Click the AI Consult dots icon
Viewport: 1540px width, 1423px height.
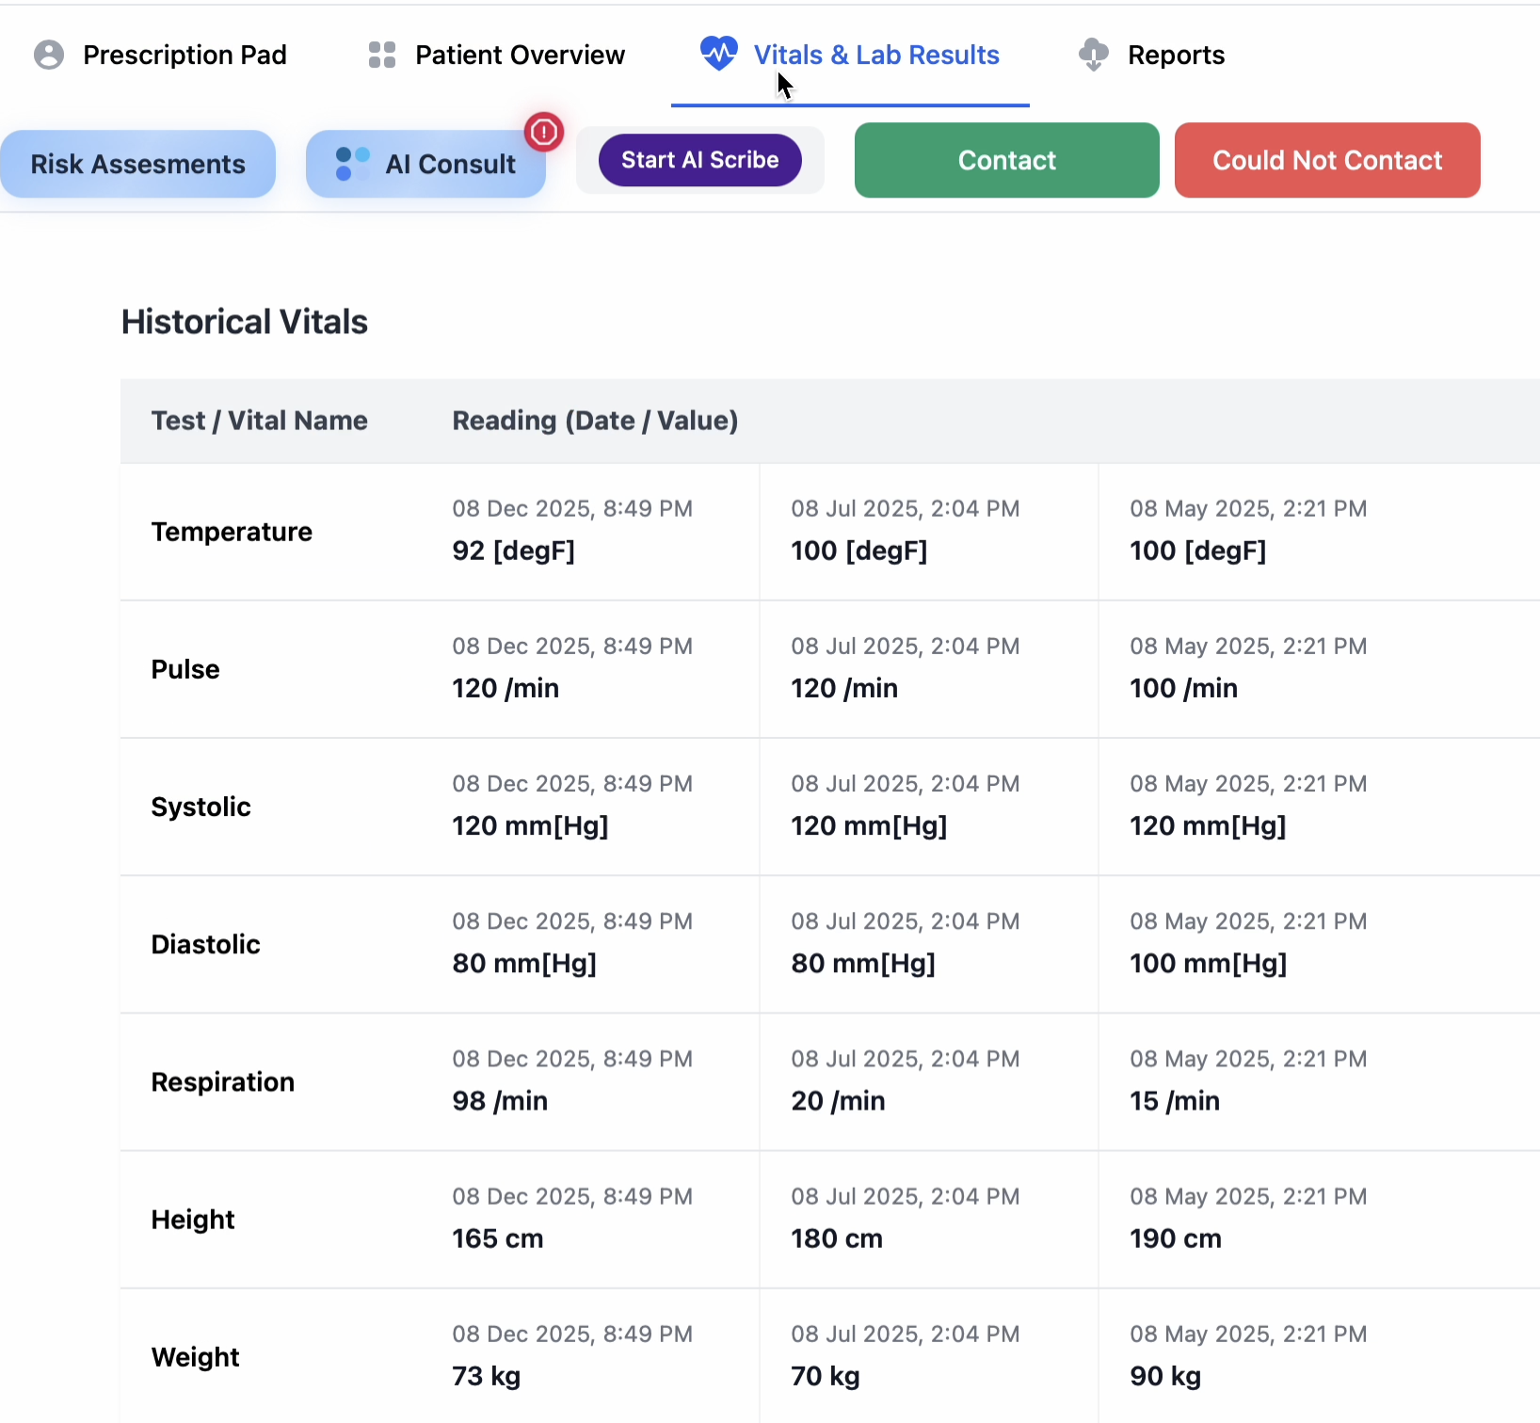pyautogui.click(x=352, y=164)
